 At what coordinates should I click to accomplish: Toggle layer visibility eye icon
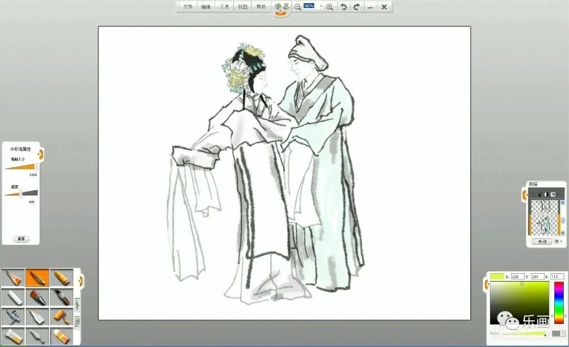(x=533, y=195)
